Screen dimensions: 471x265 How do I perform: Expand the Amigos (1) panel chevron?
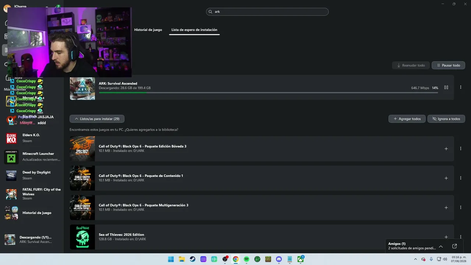pos(441,246)
